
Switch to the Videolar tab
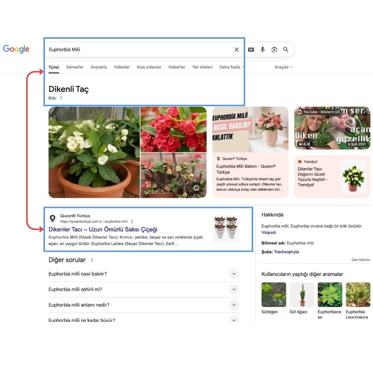pyautogui.click(x=122, y=67)
